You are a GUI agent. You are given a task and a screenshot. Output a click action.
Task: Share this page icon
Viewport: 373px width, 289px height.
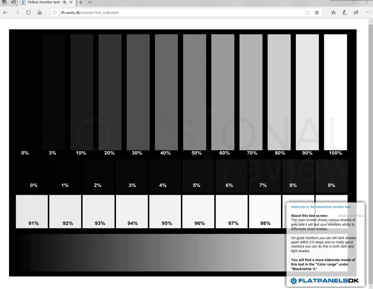coord(356,12)
